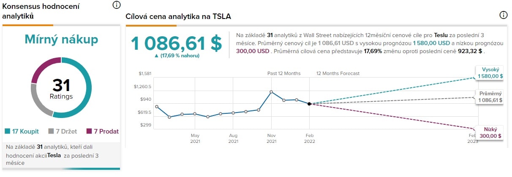Click gray square beside 7 Držet
The height and width of the screenshot is (177, 512).
pyautogui.click(x=51, y=131)
